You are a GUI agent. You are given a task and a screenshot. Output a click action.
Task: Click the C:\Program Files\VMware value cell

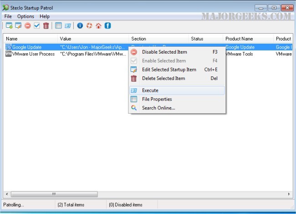[93, 54]
